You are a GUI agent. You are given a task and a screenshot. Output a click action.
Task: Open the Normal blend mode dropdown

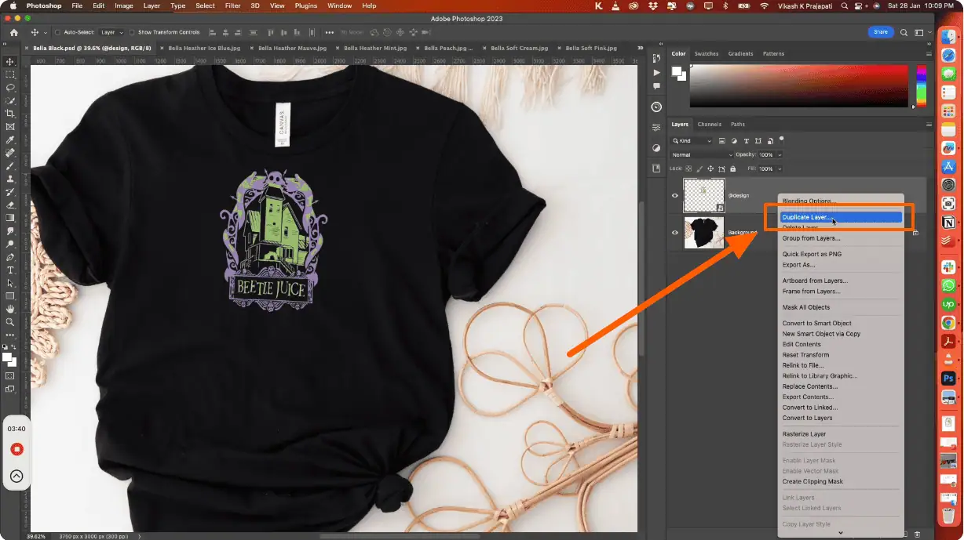(x=701, y=154)
